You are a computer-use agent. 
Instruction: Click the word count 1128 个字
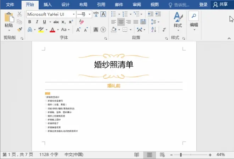[x=49, y=154]
